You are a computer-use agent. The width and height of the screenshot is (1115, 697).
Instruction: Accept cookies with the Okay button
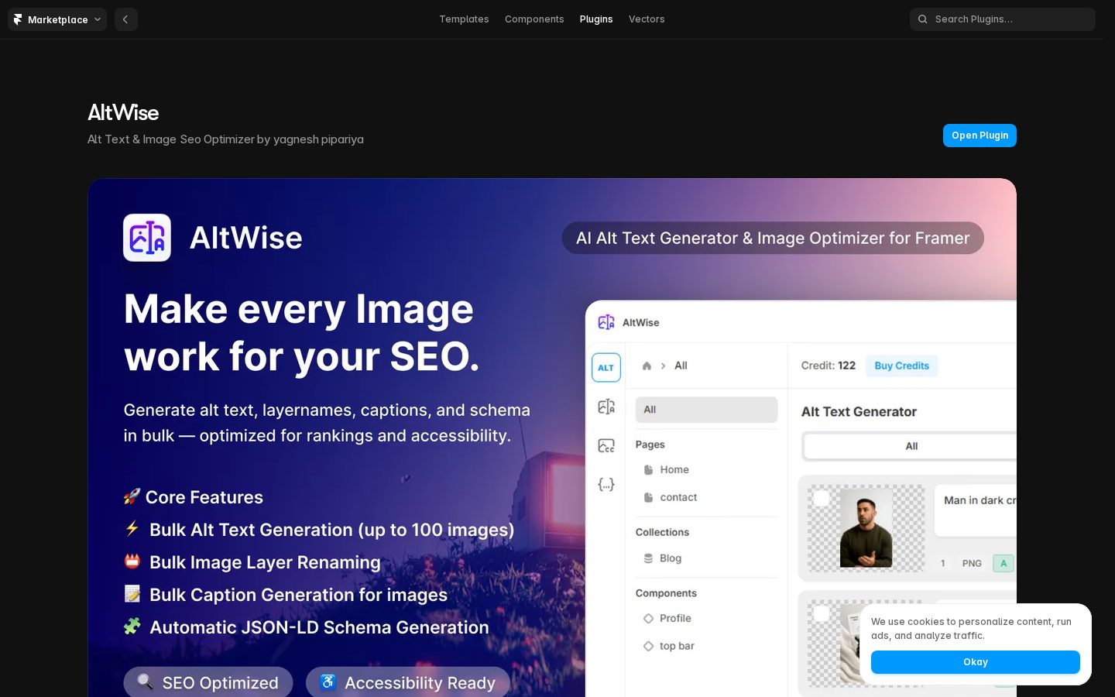976,662
